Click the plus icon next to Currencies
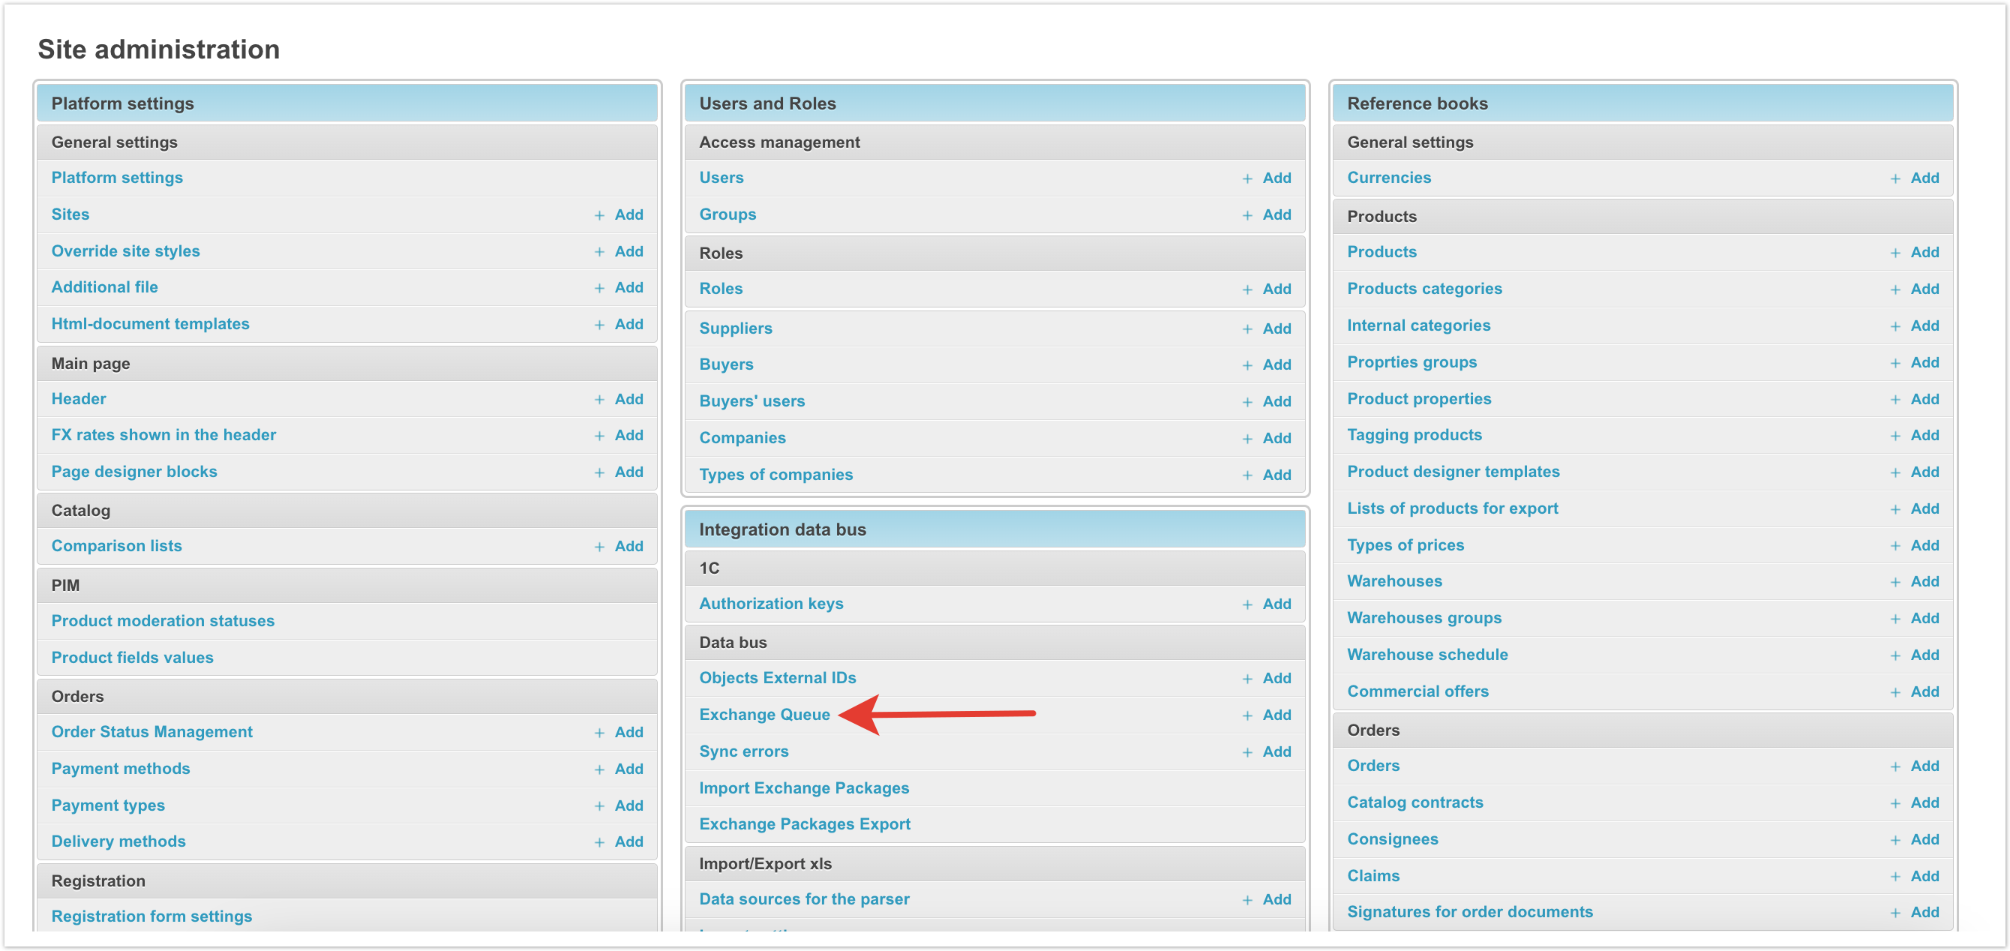The height and width of the screenshot is (951, 2010). [1894, 178]
